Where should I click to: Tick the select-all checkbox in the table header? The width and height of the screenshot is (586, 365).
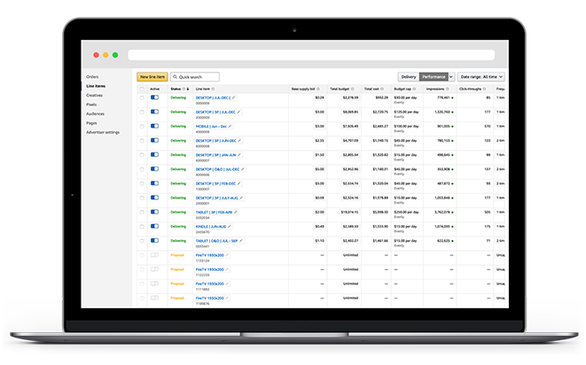click(x=142, y=89)
